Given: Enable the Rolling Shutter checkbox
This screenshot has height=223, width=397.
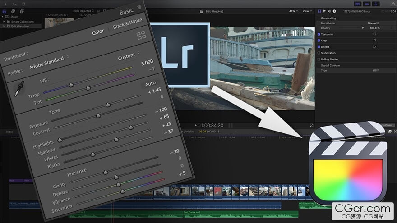Looking at the screenshot, I should [319, 59].
